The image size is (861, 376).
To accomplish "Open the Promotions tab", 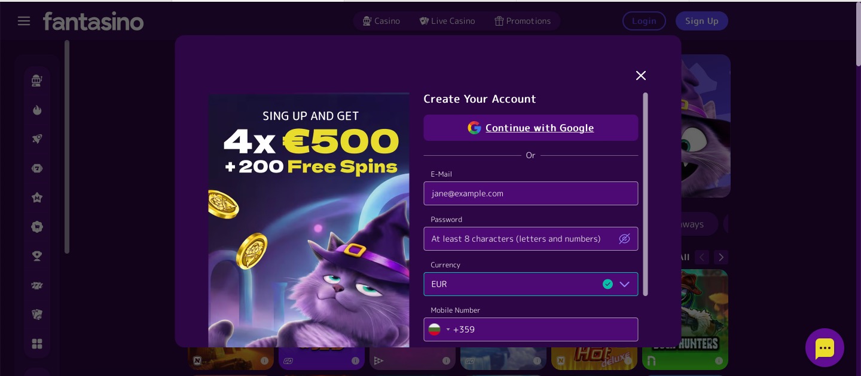I will (523, 21).
